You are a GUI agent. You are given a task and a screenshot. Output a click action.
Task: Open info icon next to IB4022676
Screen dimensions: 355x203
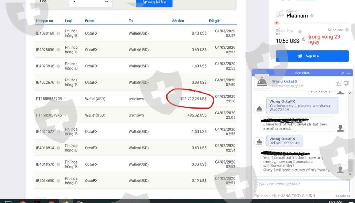pyautogui.click(x=58, y=83)
